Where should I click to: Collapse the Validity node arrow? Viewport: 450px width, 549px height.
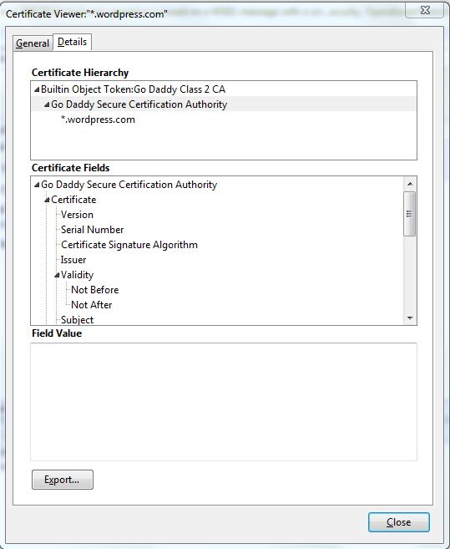tap(57, 275)
